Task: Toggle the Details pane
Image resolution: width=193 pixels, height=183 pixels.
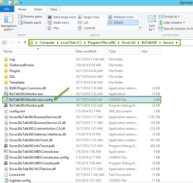Action: (x=30, y=23)
